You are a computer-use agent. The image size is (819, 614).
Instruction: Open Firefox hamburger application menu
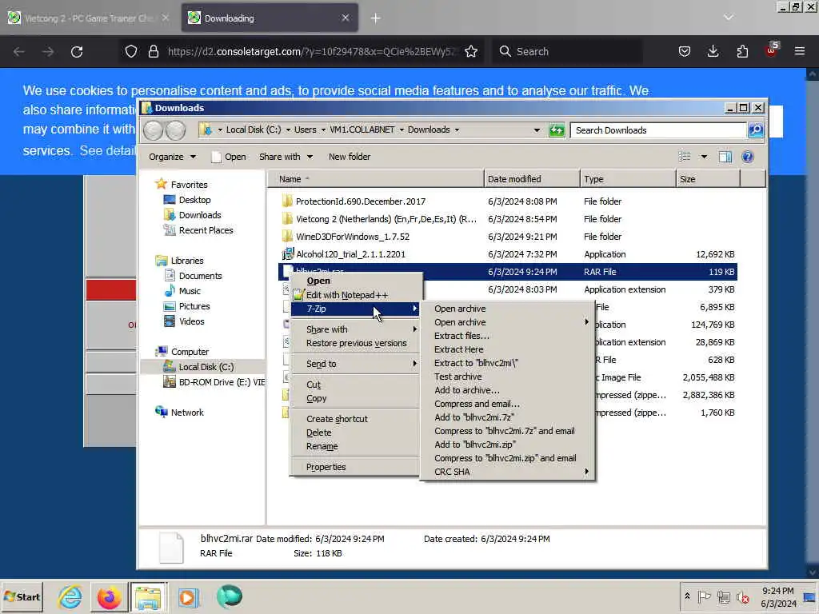pyautogui.click(x=800, y=51)
